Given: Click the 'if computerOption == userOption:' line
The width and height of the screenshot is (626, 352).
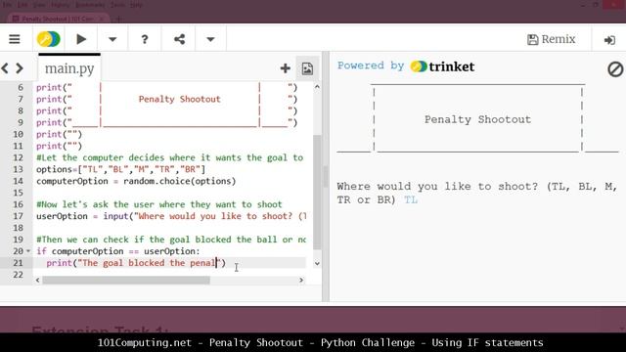Looking at the screenshot, I should [x=117, y=251].
